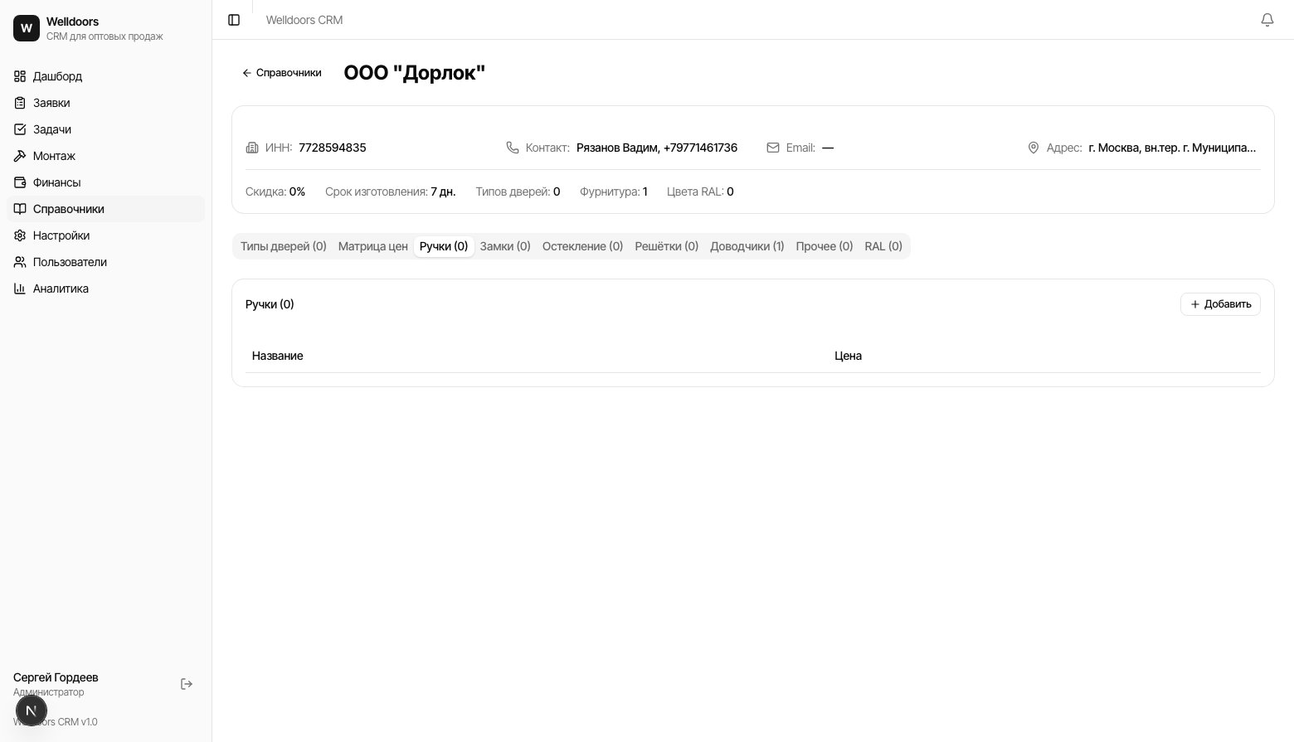
Task: Click Срок изготовления: 7 дн.
Action: click(x=391, y=192)
